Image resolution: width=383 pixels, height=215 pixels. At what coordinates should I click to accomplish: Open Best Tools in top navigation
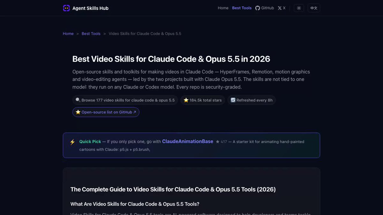tap(242, 8)
